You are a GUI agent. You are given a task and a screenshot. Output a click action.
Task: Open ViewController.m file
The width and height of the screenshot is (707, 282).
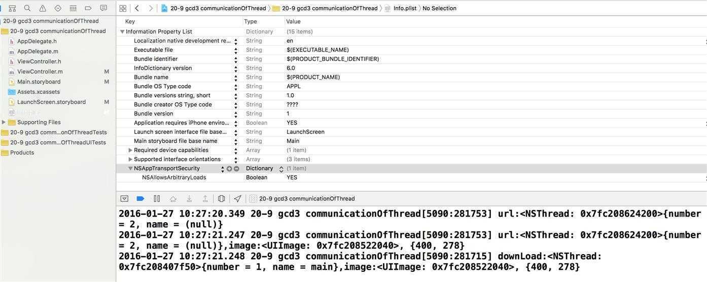(x=40, y=71)
